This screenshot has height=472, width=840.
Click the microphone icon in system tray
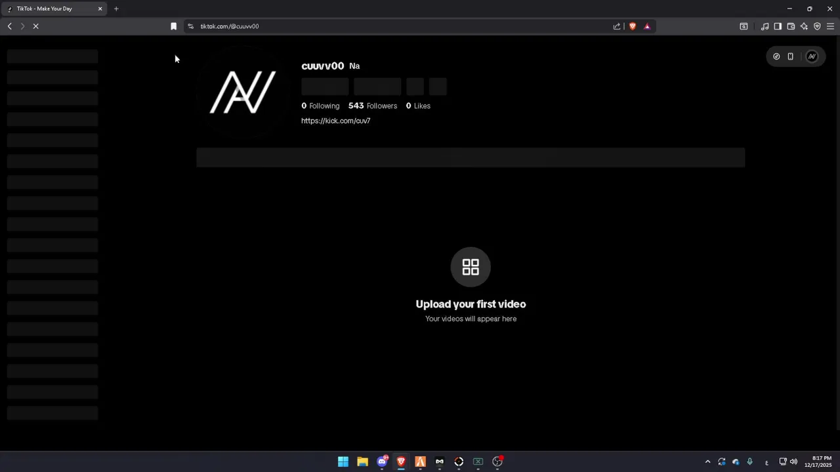(x=749, y=462)
